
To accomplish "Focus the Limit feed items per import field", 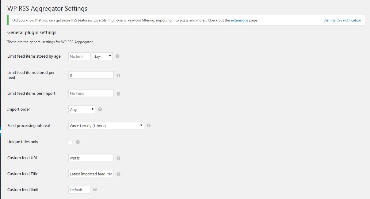I will [91, 94].
